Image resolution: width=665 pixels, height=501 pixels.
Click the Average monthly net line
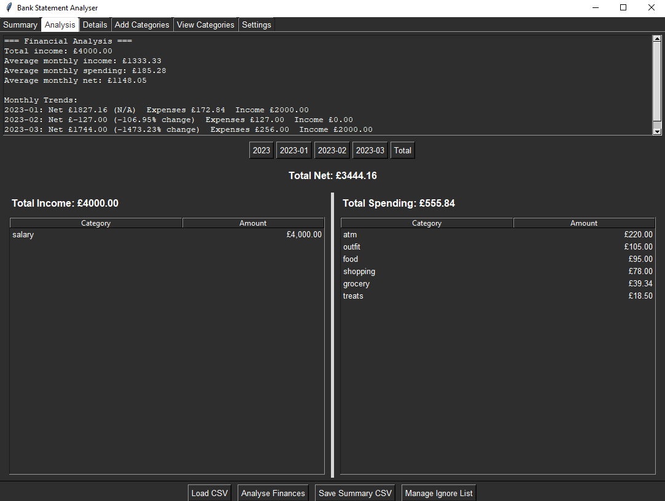pos(76,80)
